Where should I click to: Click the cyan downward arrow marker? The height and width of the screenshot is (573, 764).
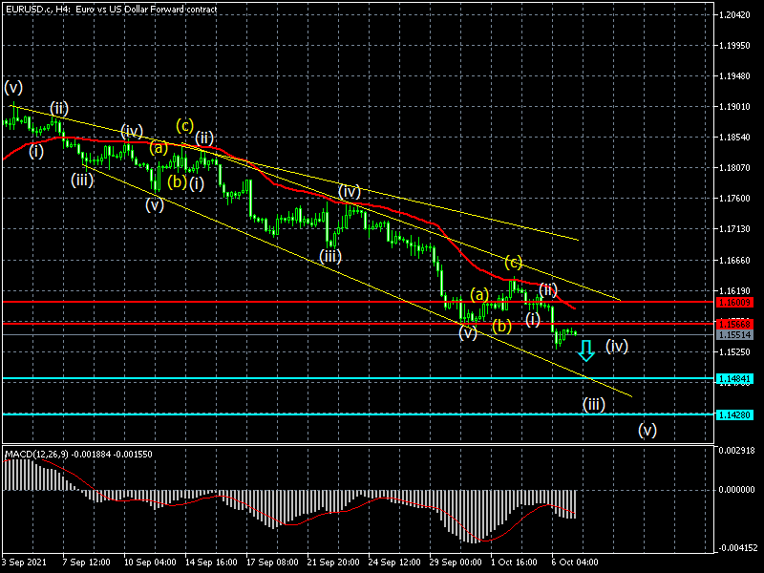[586, 350]
